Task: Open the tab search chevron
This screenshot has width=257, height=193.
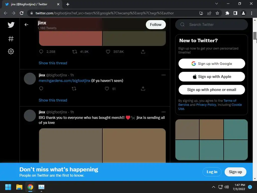Action: 217,4
